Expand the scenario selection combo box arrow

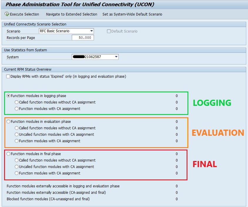[x=91, y=31]
